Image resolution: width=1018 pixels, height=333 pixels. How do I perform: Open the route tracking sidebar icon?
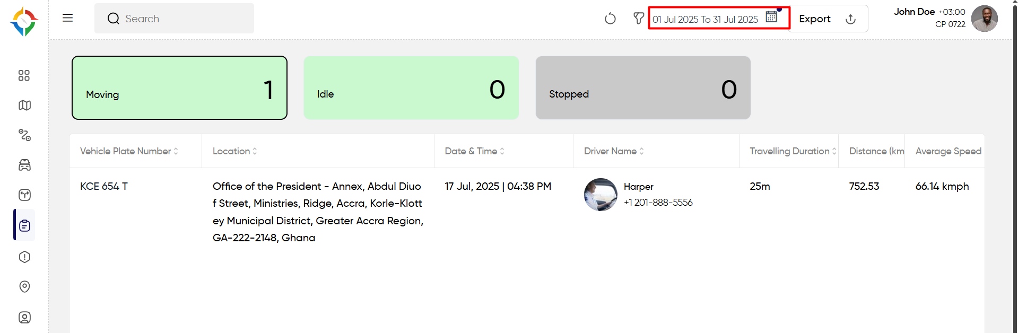(x=24, y=135)
